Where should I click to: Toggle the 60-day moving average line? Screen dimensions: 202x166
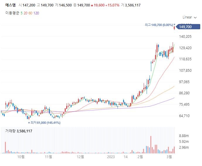[30, 13]
